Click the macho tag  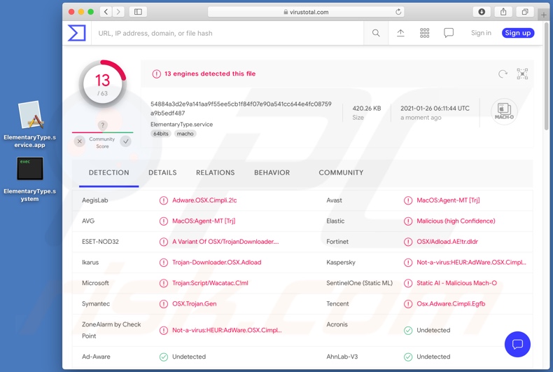pyautogui.click(x=185, y=134)
